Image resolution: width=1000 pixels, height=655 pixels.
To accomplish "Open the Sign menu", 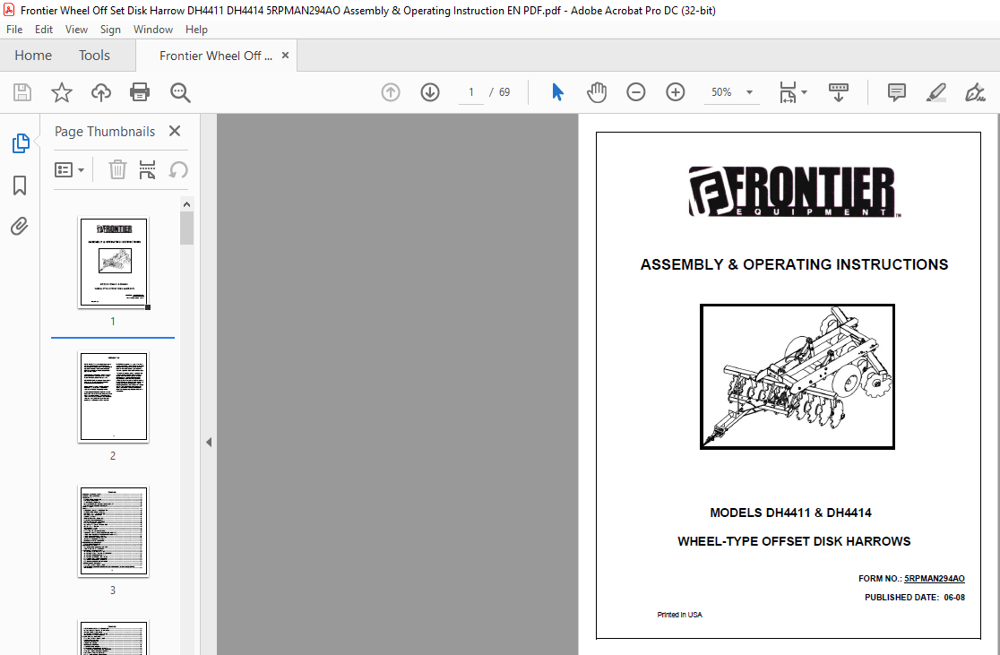I will (110, 30).
